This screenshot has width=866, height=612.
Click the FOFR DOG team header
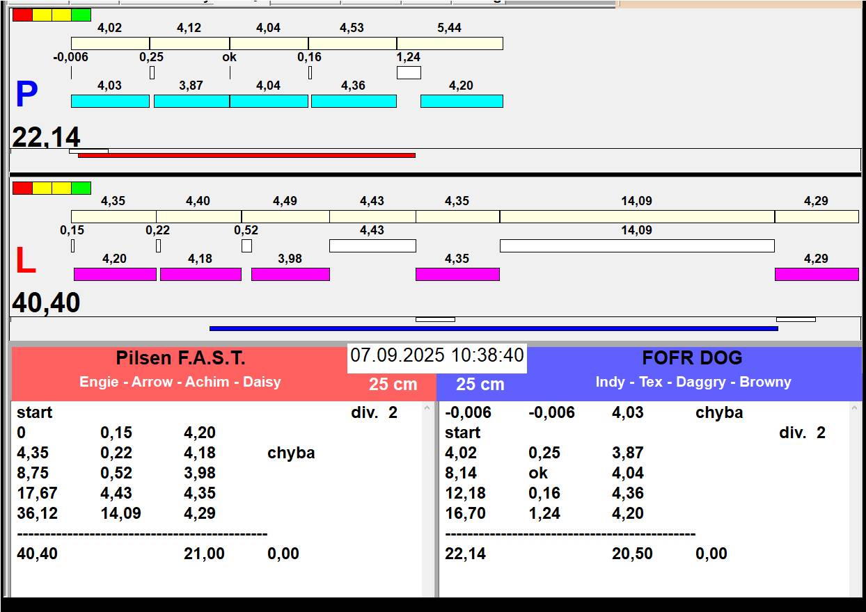coord(692,359)
